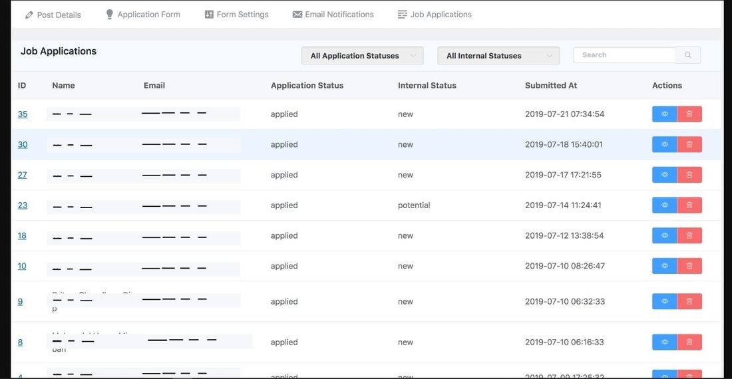Image resolution: width=732 pixels, height=379 pixels.
Task: Click the search magnifier icon
Action: click(x=687, y=55)
